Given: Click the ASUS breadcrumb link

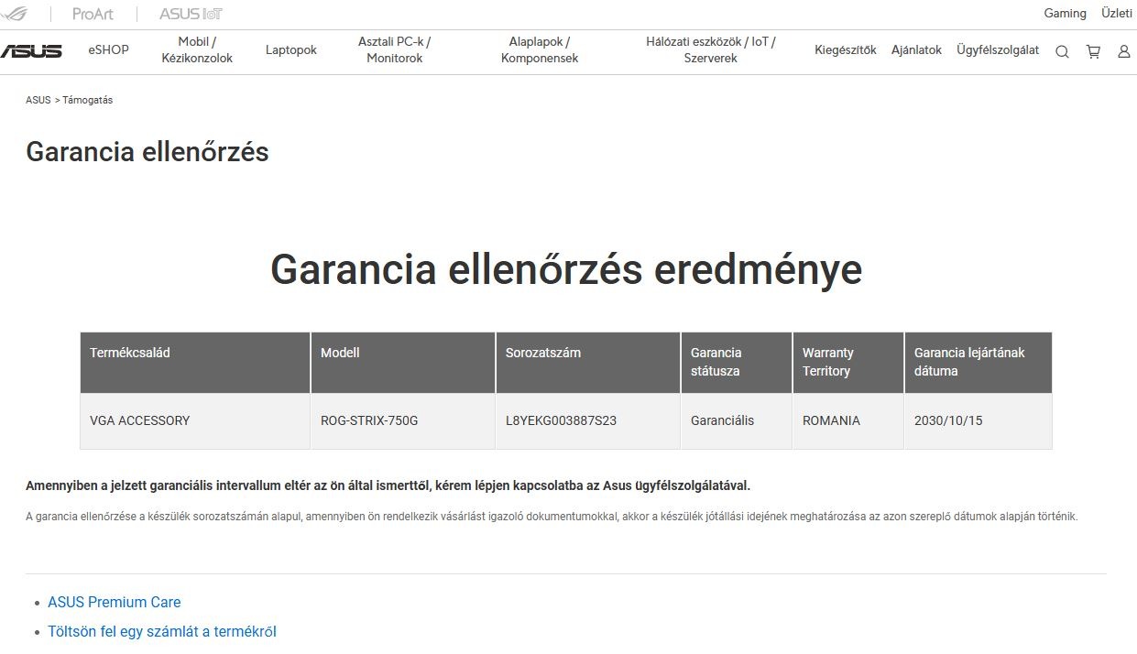Looking at the screenshot, I should (38, 100).
